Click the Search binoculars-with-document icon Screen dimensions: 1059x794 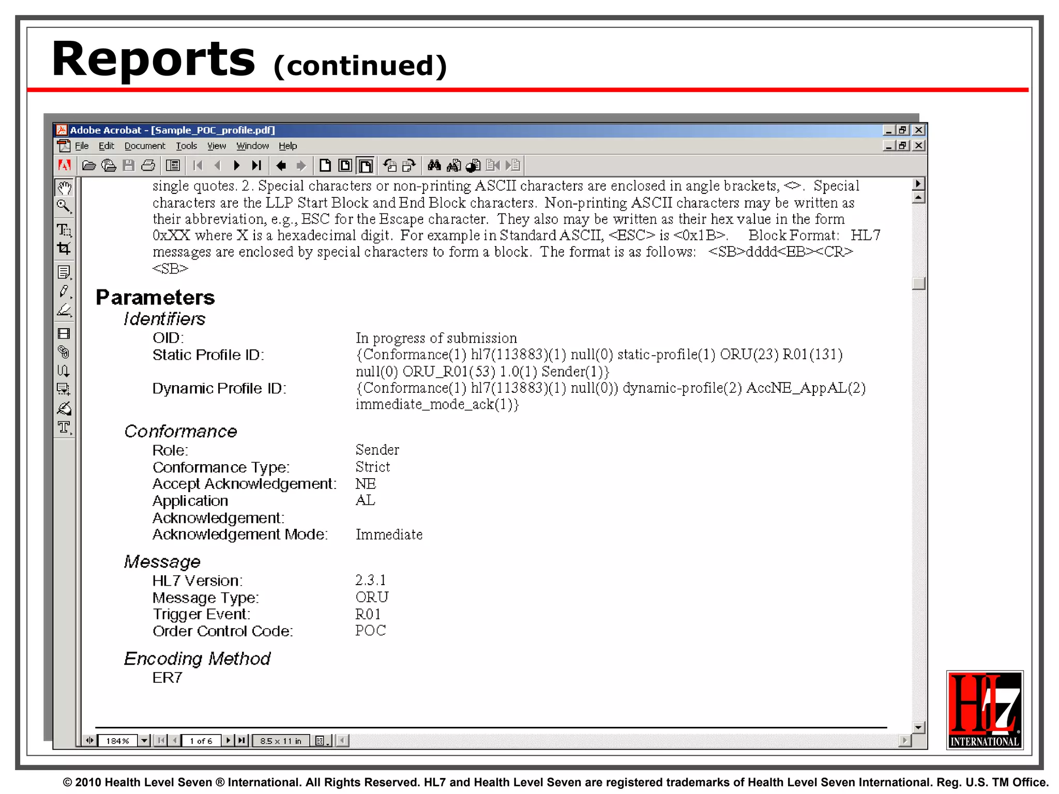click(453, 165)
